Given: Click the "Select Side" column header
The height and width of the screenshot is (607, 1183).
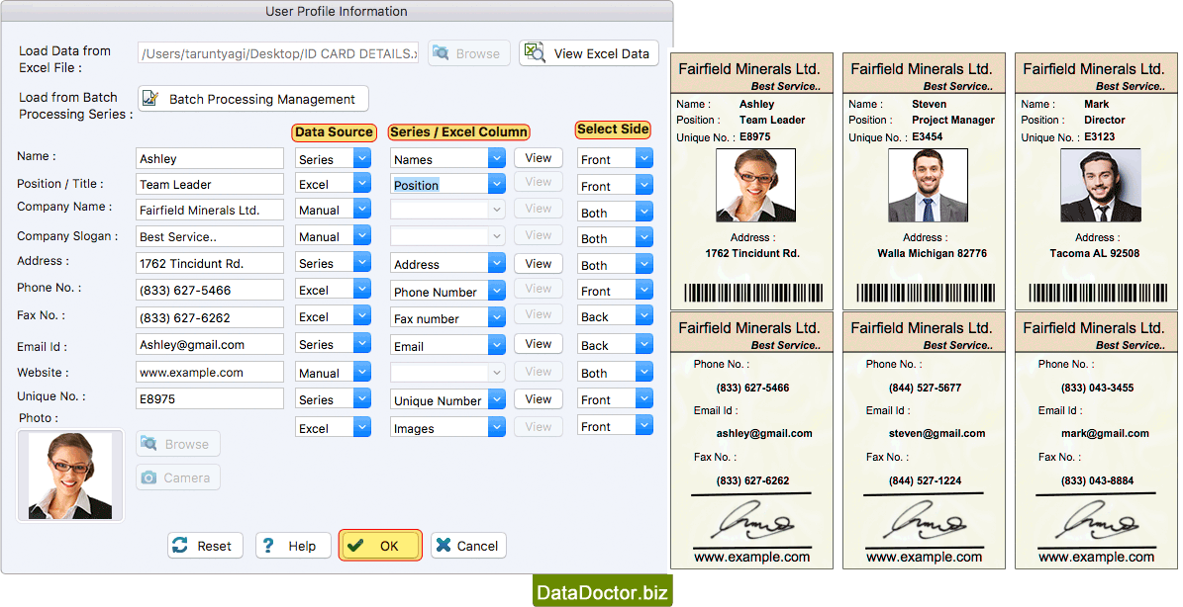Looking at the screenshot, I should [x=613, y=130].
